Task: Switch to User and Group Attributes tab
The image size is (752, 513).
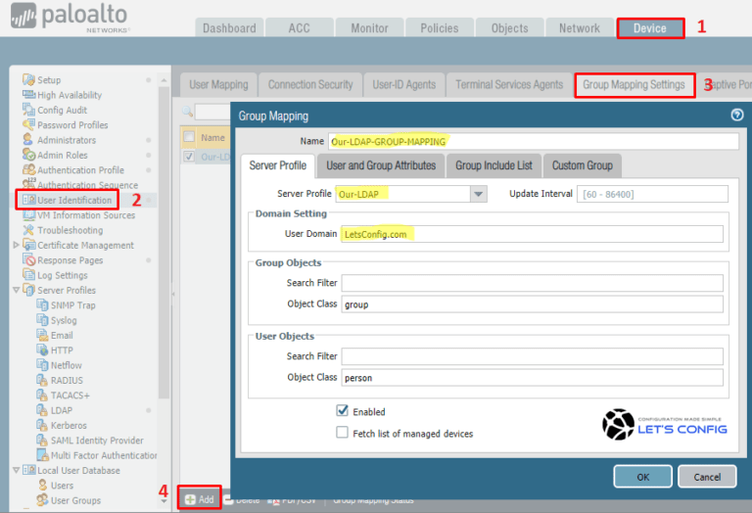Action: (381, 165)
